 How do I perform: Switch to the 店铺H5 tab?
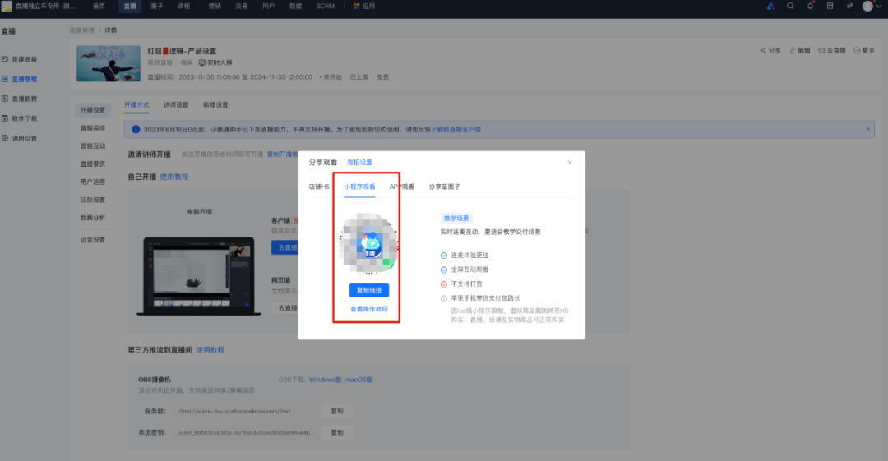319,187
